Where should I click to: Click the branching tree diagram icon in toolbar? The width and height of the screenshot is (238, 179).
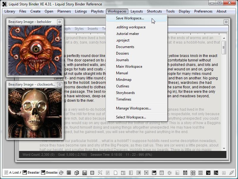[x=169, y=172]
